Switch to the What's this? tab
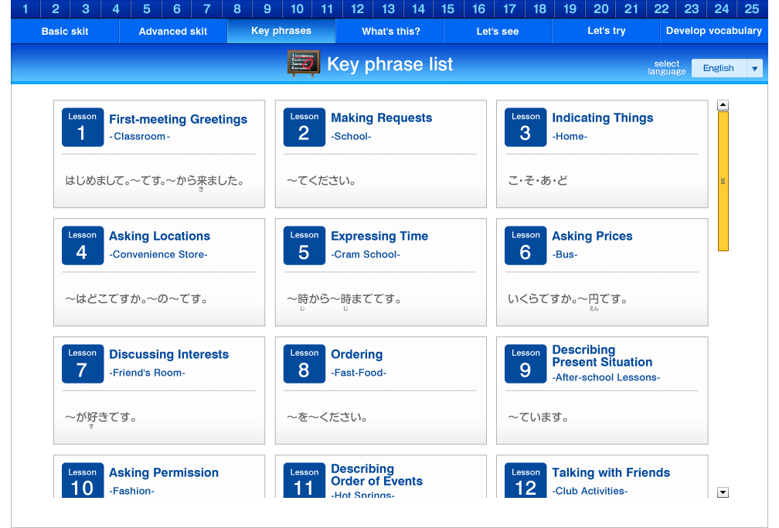The image size is (779, 528). pos(389,31)
